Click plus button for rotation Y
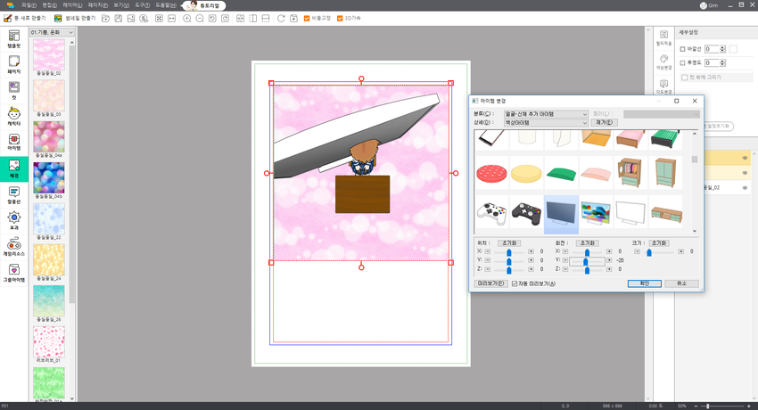 coord(609,260)
